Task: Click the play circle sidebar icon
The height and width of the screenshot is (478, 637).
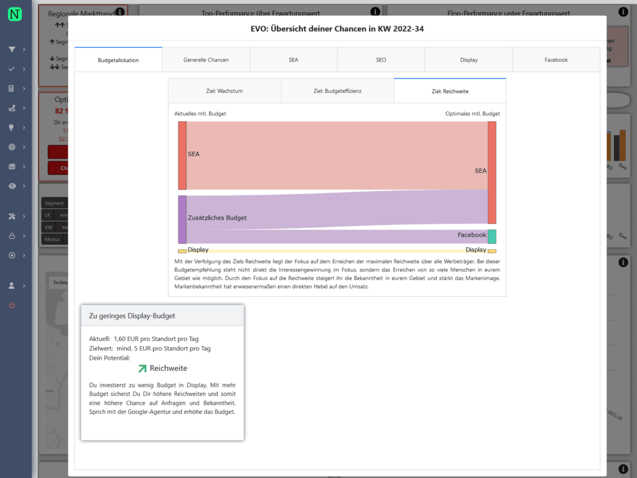Action: point(11,255)
